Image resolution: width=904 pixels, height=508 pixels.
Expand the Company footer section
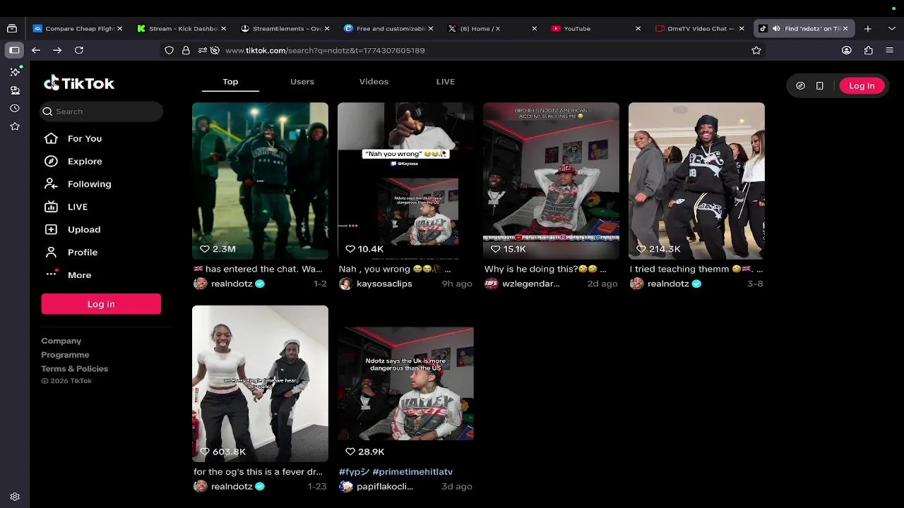tap(61, 341)
